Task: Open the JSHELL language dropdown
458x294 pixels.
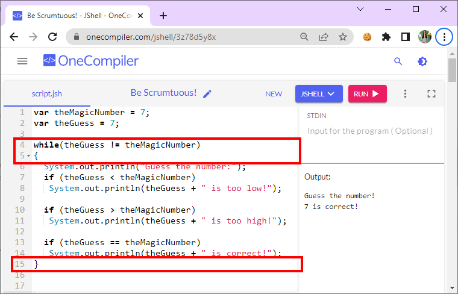Action: point(318,94)
